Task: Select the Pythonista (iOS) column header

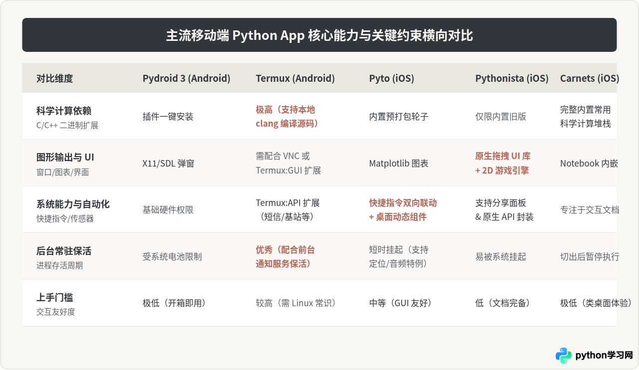Action: [512, 78]
